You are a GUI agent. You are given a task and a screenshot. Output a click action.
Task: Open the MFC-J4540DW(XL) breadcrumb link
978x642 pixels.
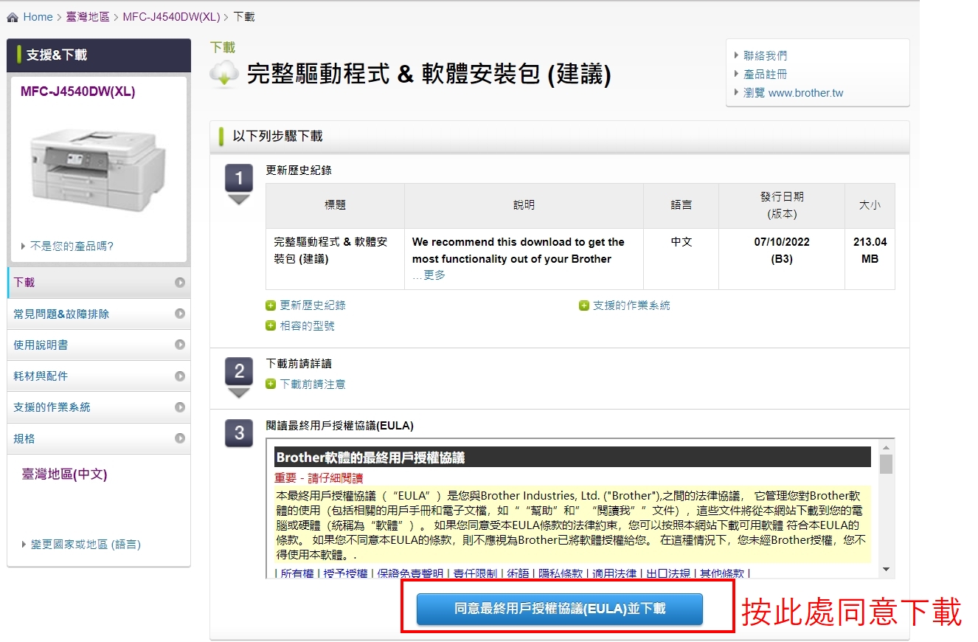[171, 16]
